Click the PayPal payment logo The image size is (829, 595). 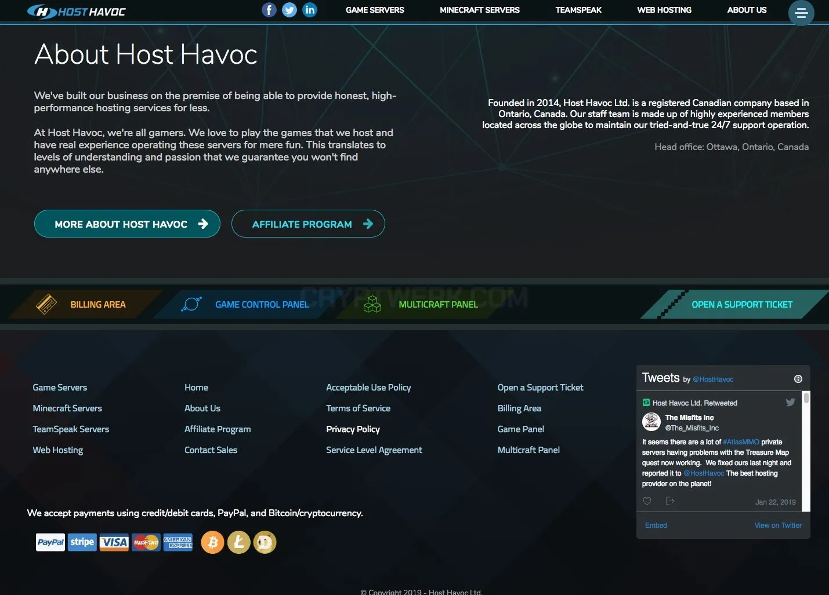coord(50,542)
